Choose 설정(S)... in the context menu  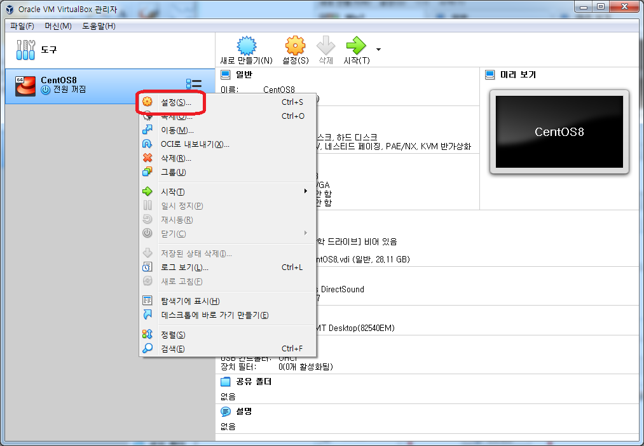point(228,102)
